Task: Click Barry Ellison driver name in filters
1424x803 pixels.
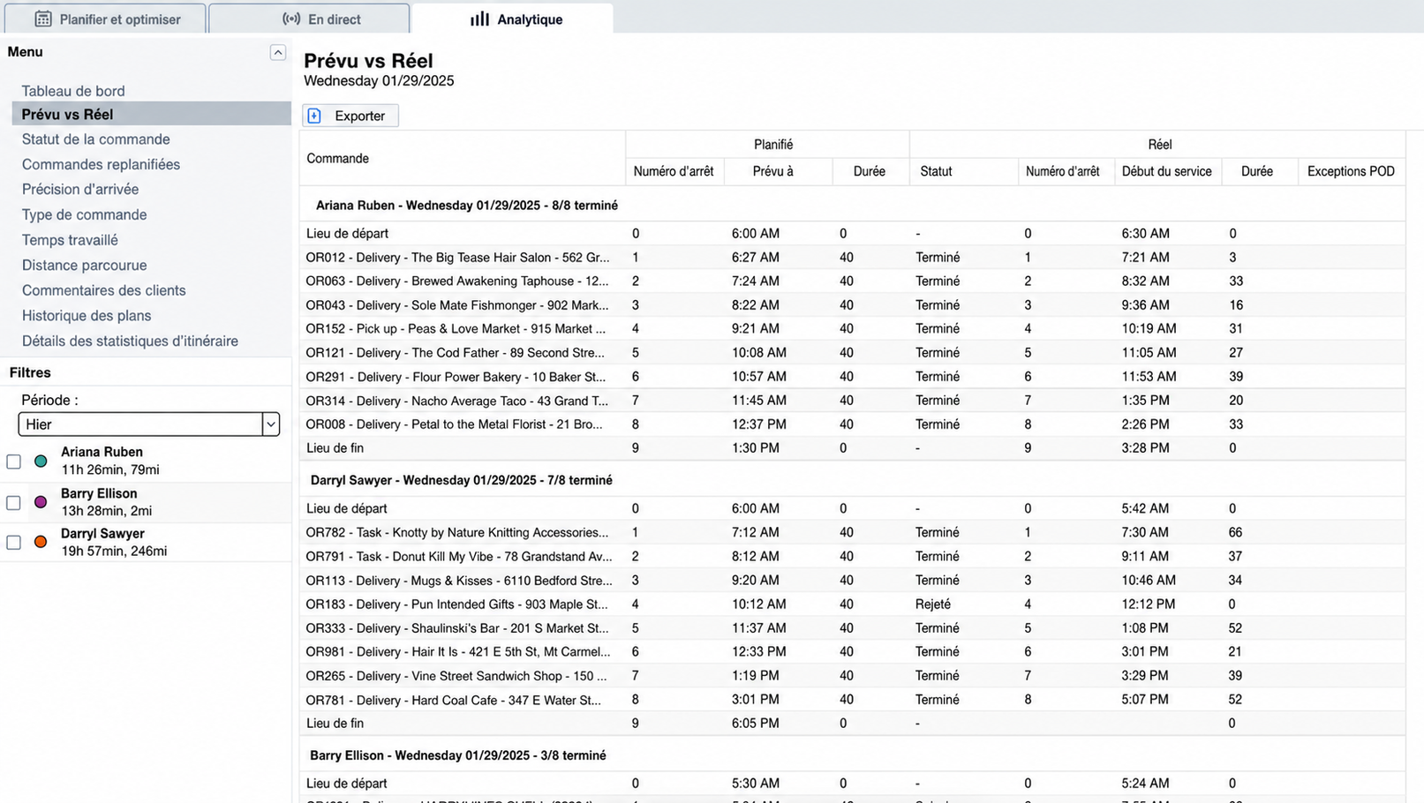Action: (99, 493)
